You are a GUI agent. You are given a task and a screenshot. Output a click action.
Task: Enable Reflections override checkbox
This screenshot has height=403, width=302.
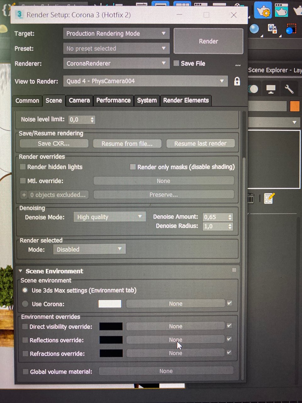(x=25, y=340)
